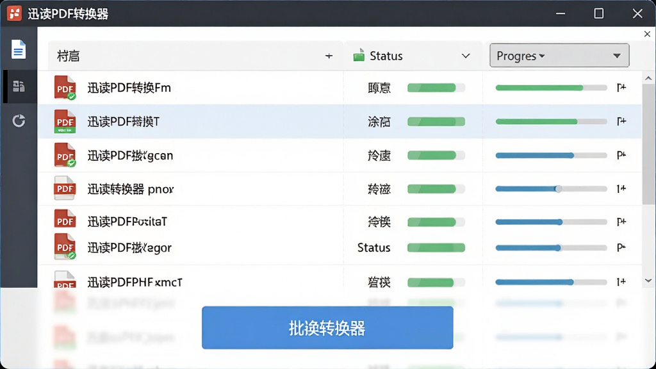The width and height of the screenshot is (656, 369).
Task: Click the PDF icon of 迅读PDFPHFxmcT row
Action: pyautogui.click(x=65, y=279)
